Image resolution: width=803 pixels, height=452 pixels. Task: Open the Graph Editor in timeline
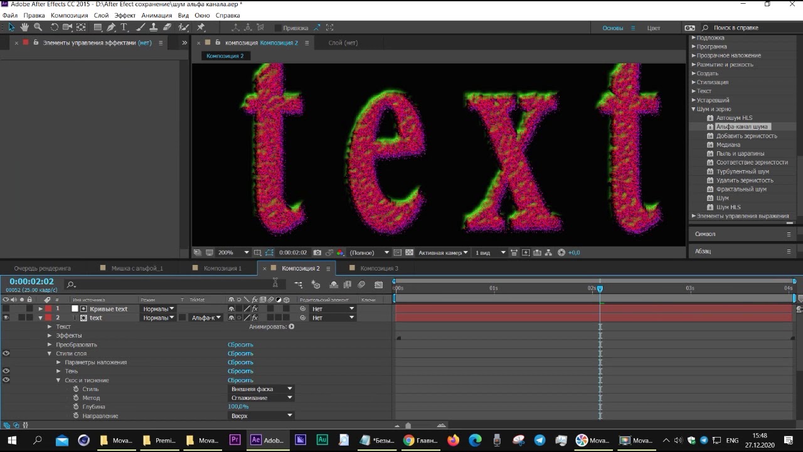tap(378, 284)
